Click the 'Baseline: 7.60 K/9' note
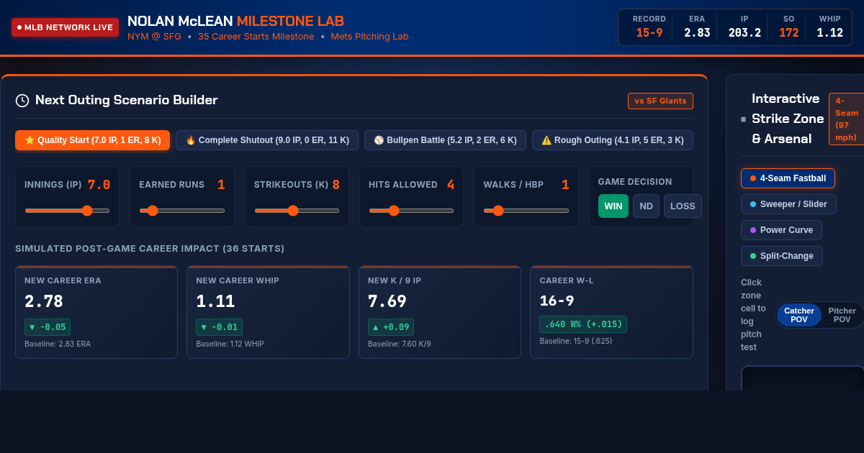Viewport: 864px width, 453px height. (400, 344)
